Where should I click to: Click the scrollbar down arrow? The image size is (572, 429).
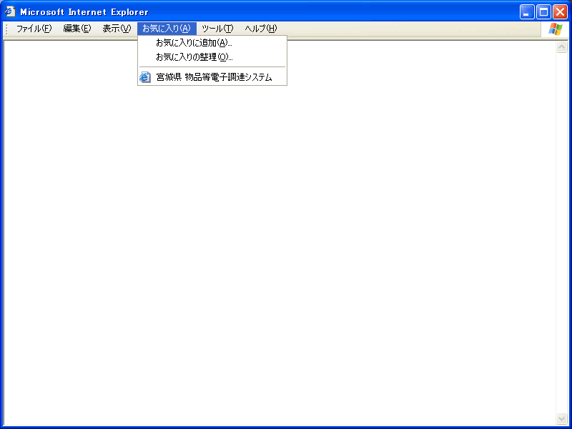pyautogui.click(x=561, y=419)
